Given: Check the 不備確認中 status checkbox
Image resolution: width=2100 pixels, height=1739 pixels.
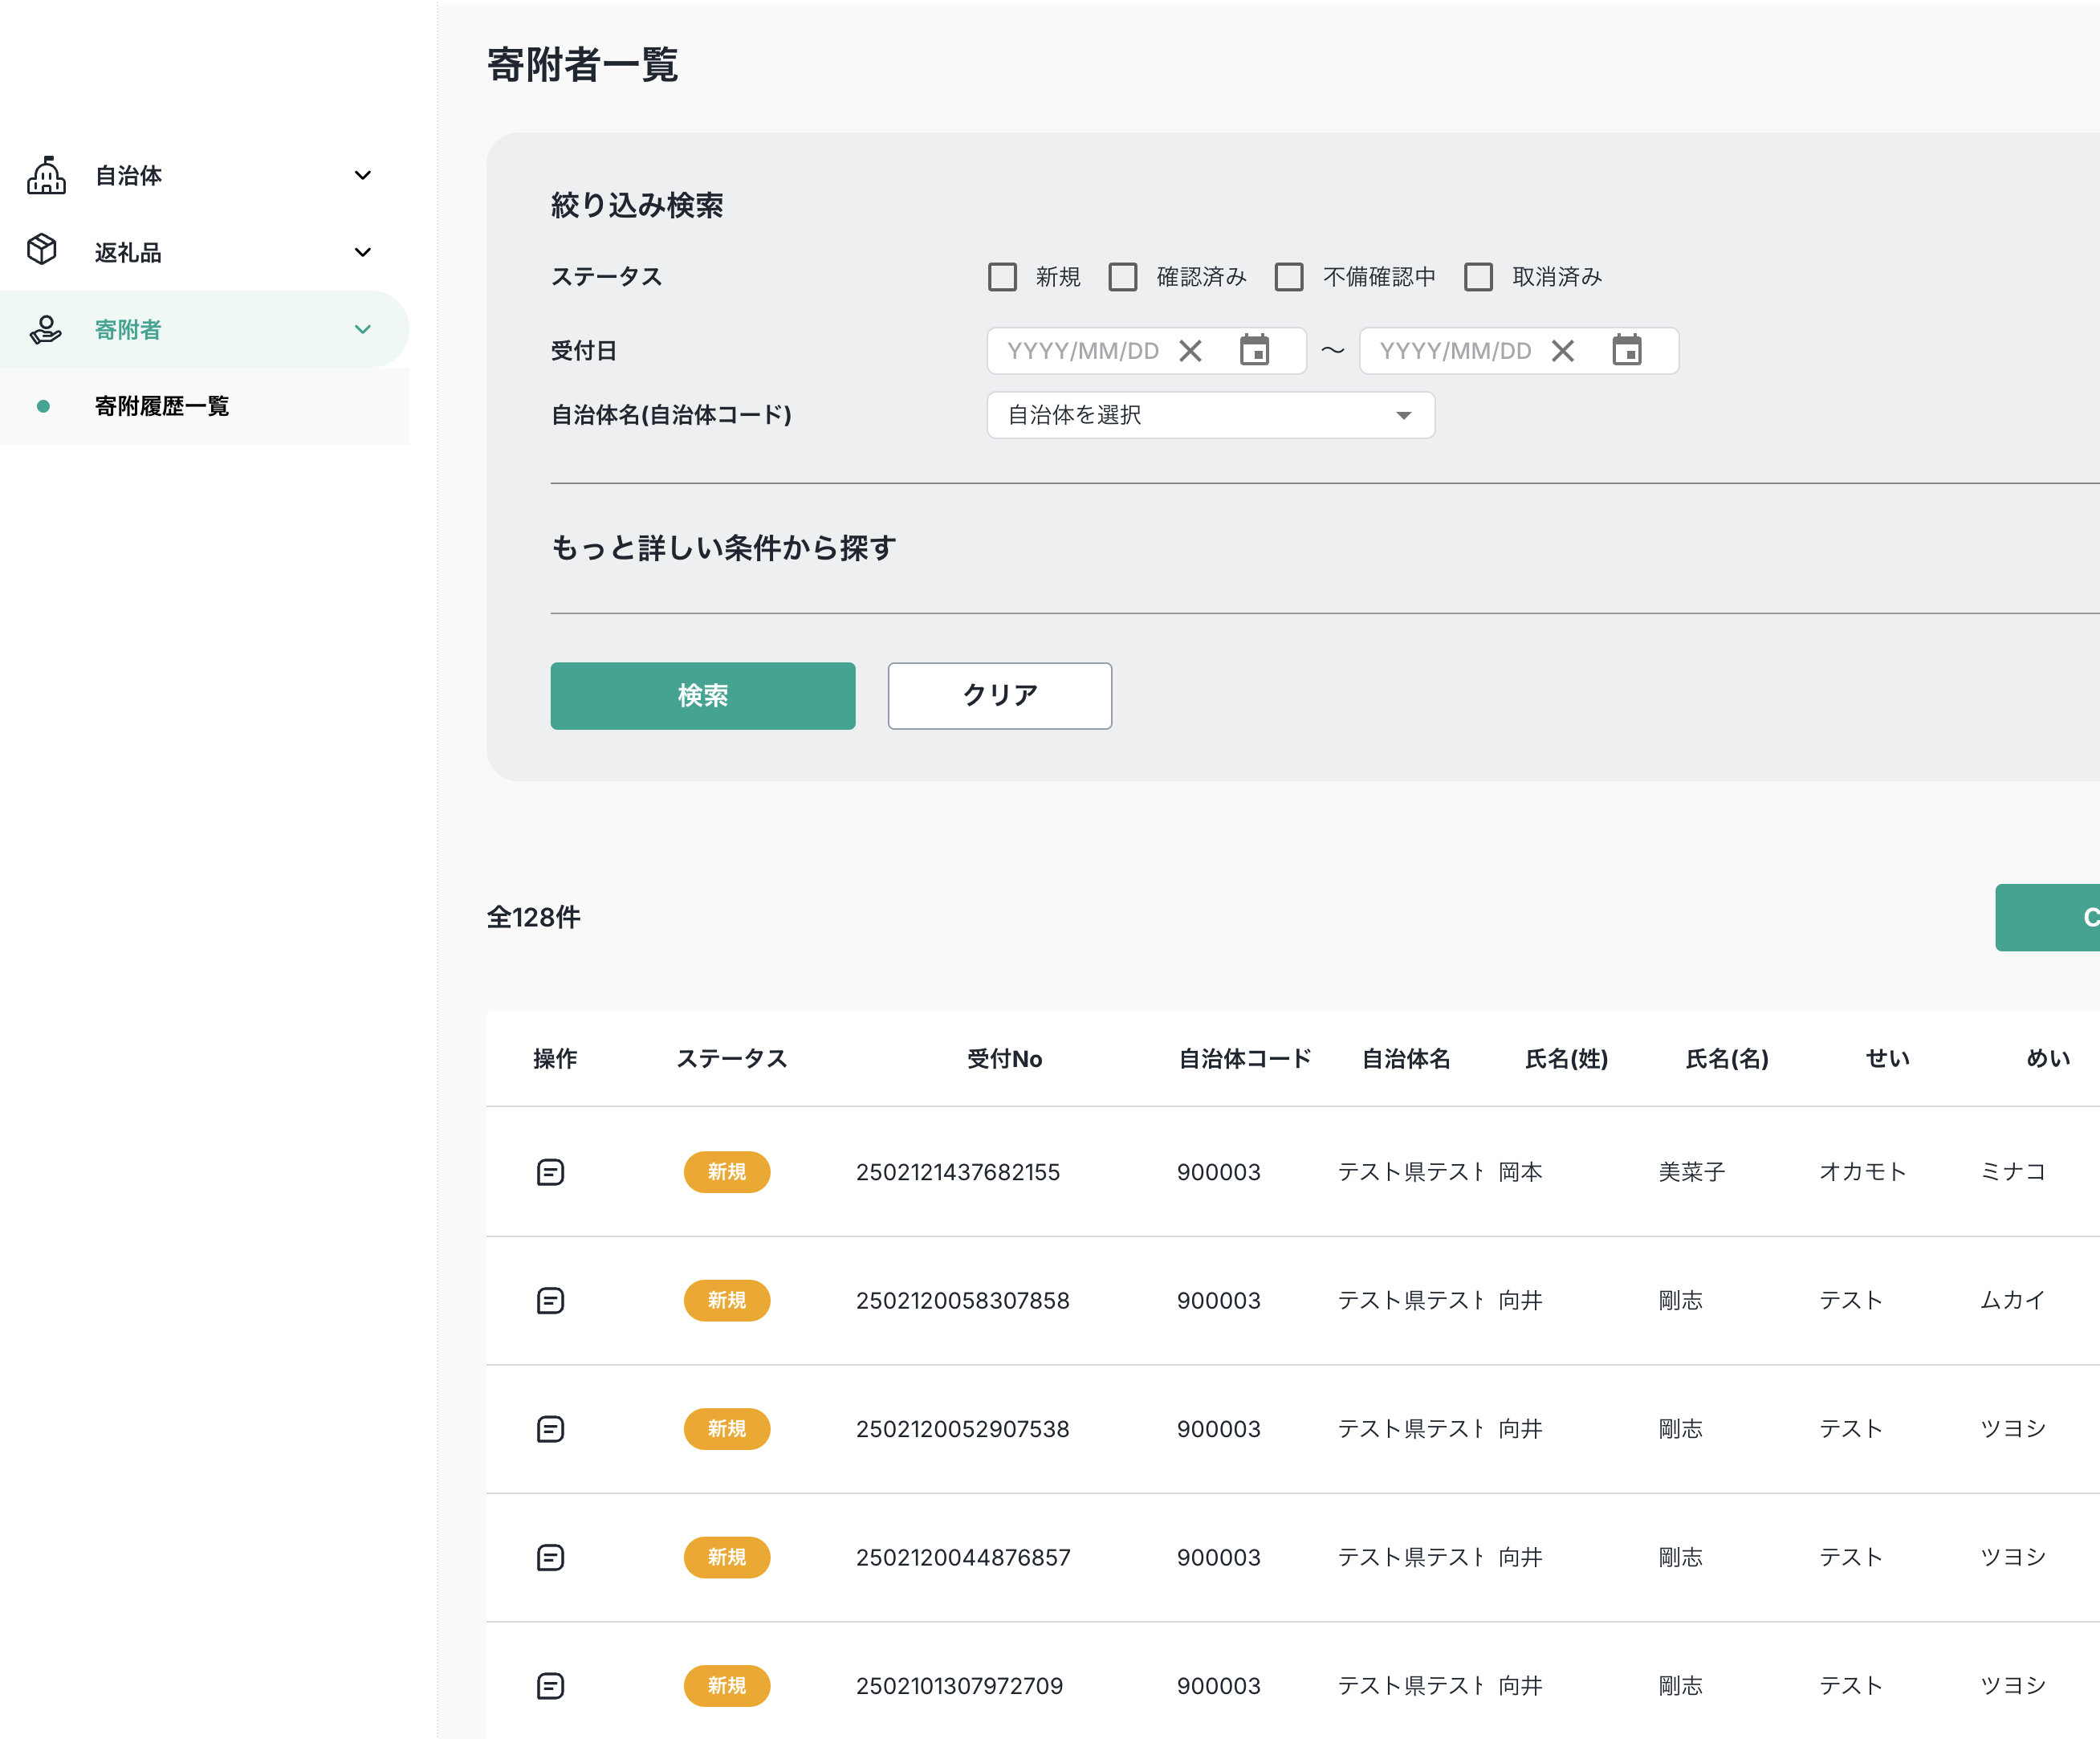Looking at the screenshot, I should (1289, 277).
